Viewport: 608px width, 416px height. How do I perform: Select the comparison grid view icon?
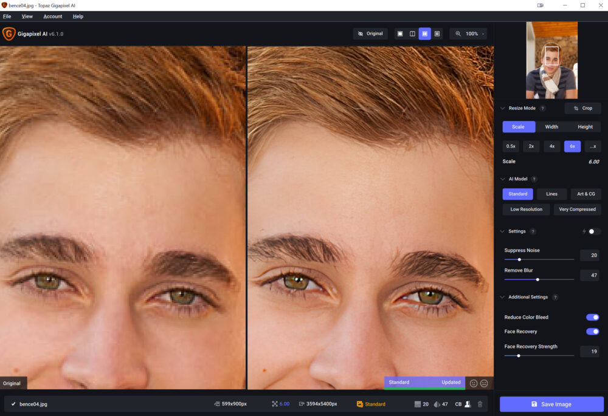click(x=437, y=33)
